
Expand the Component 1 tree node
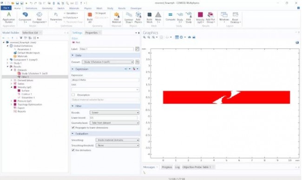[7, 60]
